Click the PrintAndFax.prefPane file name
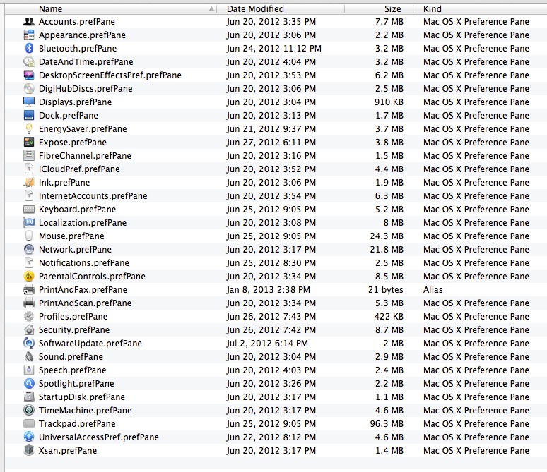The height and width of the screenshot is (472, 547). click(x=83, y=290)
